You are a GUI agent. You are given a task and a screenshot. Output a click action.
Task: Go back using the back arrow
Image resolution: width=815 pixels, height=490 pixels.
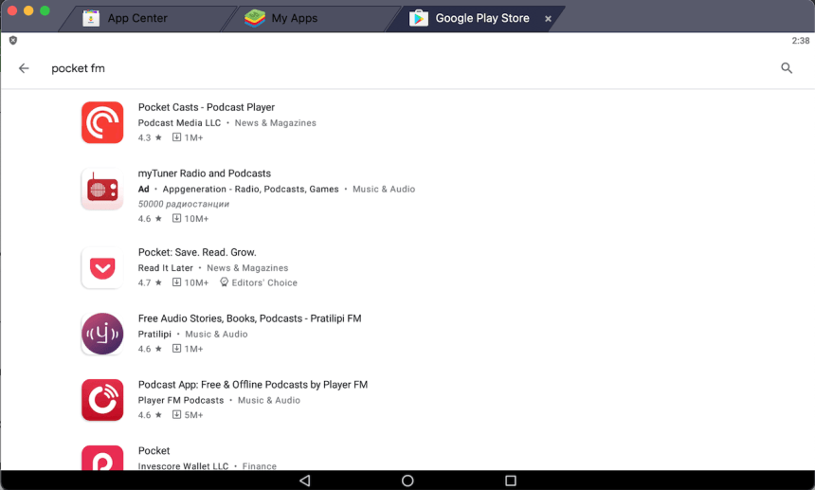tap(24, 68)
